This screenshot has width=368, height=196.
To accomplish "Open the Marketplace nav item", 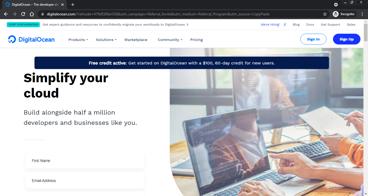I will coord(136,40).
